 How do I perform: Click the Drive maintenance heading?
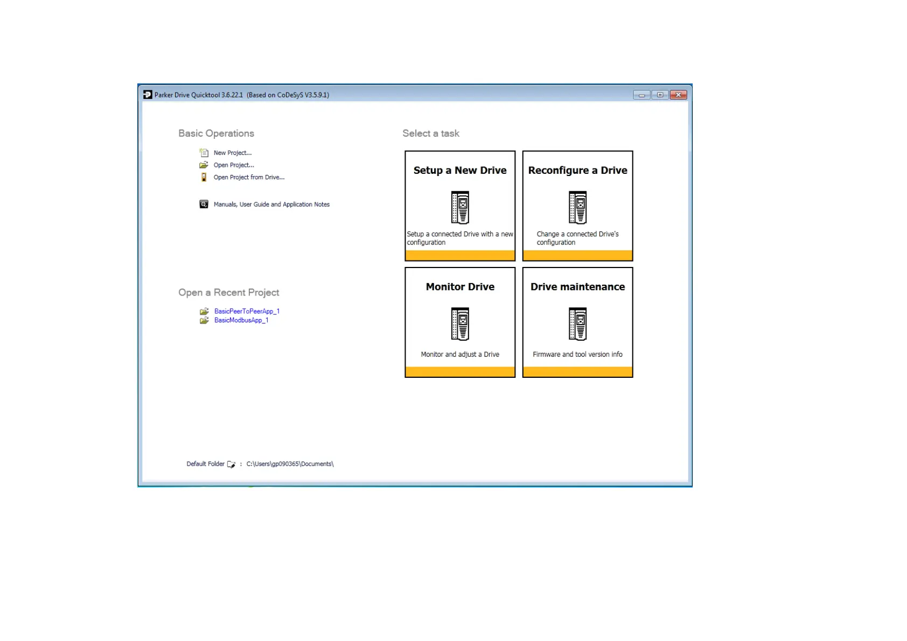click(577, 287)
